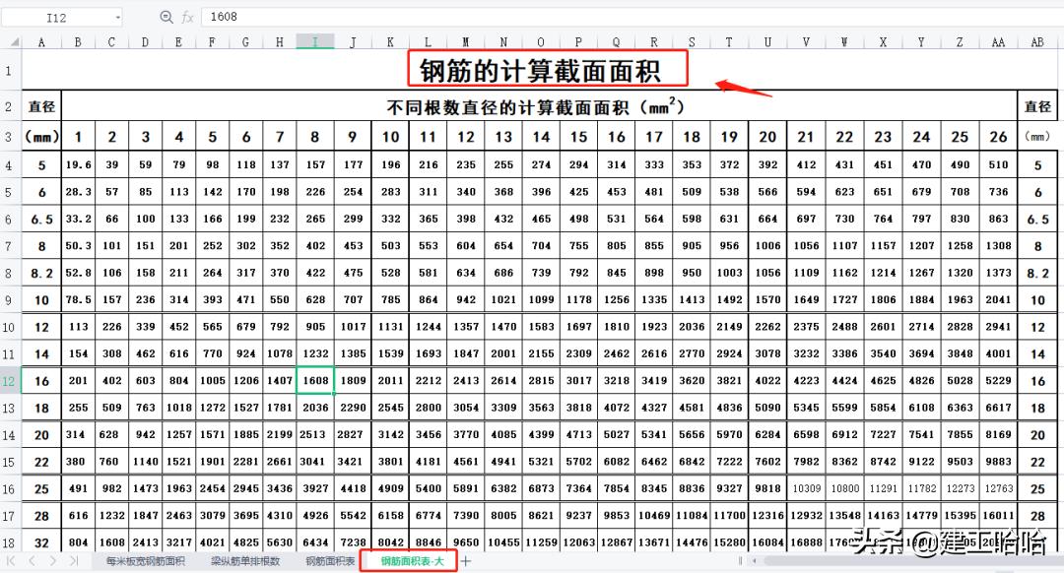This screenshot has height=573, width=1064.
Task: Click the title cell 钢筋的计算截面面积
Action: 539,71
